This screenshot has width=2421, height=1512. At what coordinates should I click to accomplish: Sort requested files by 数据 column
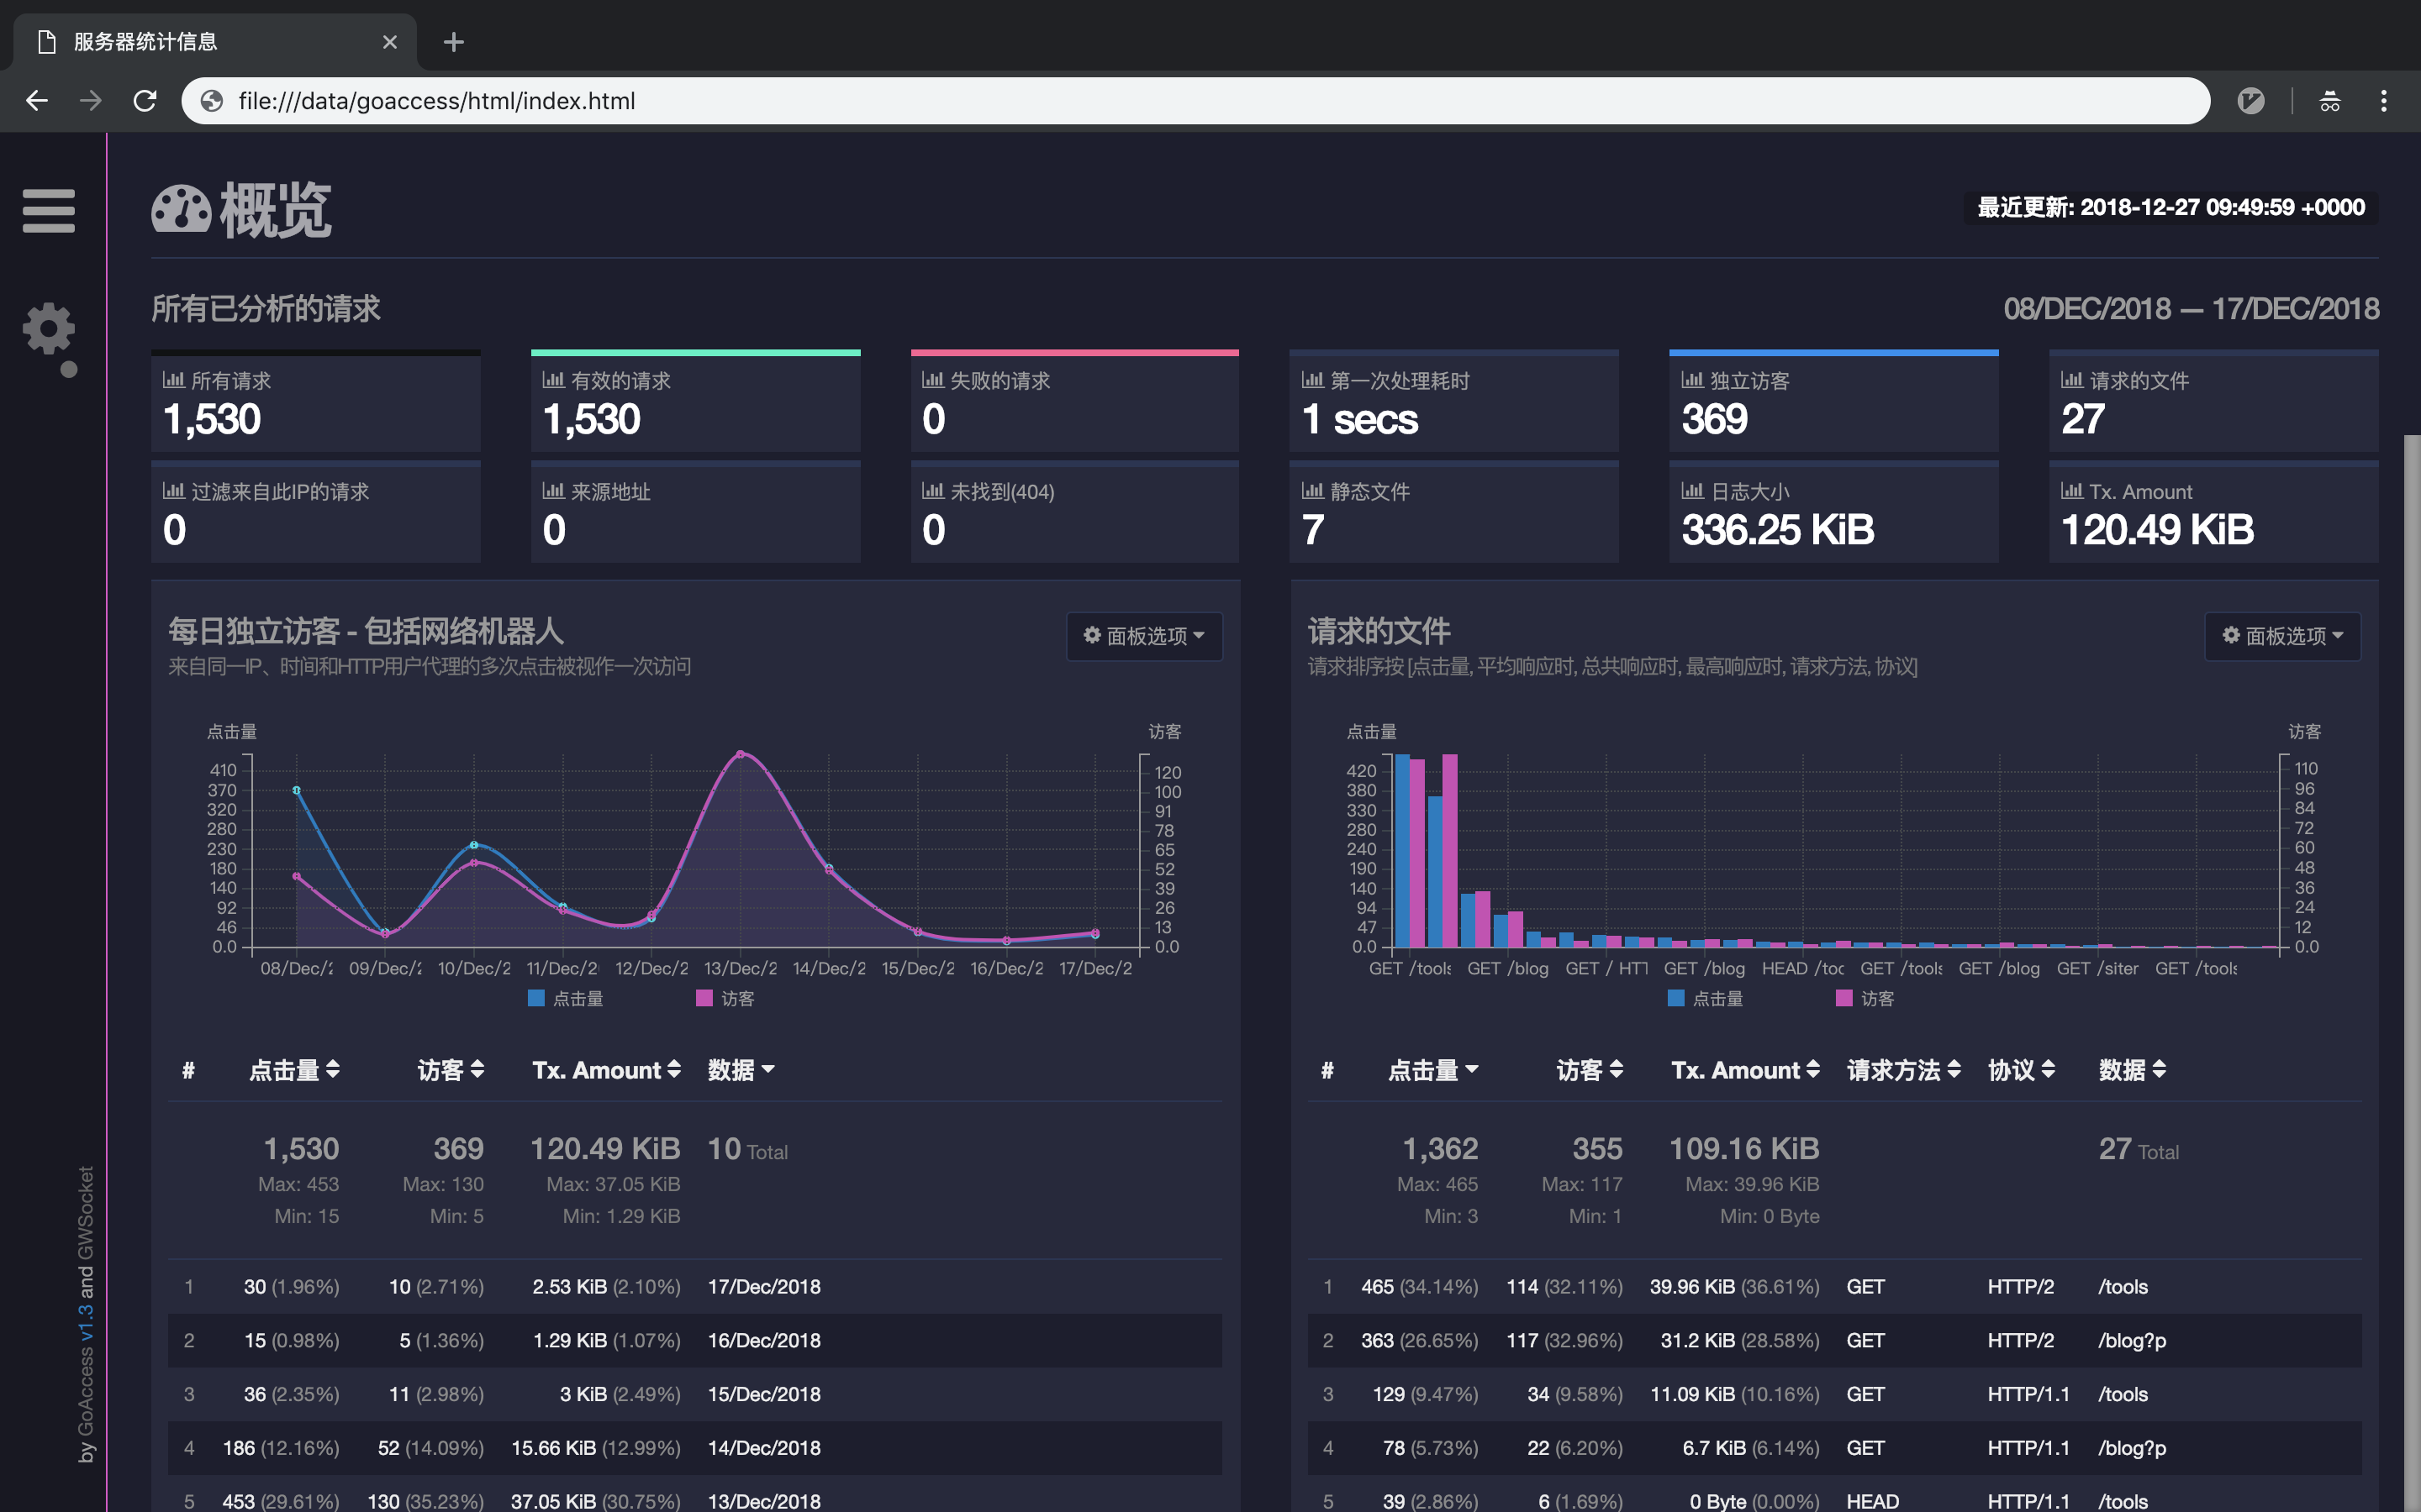pyautogui.click(x=2132, y=1070)
